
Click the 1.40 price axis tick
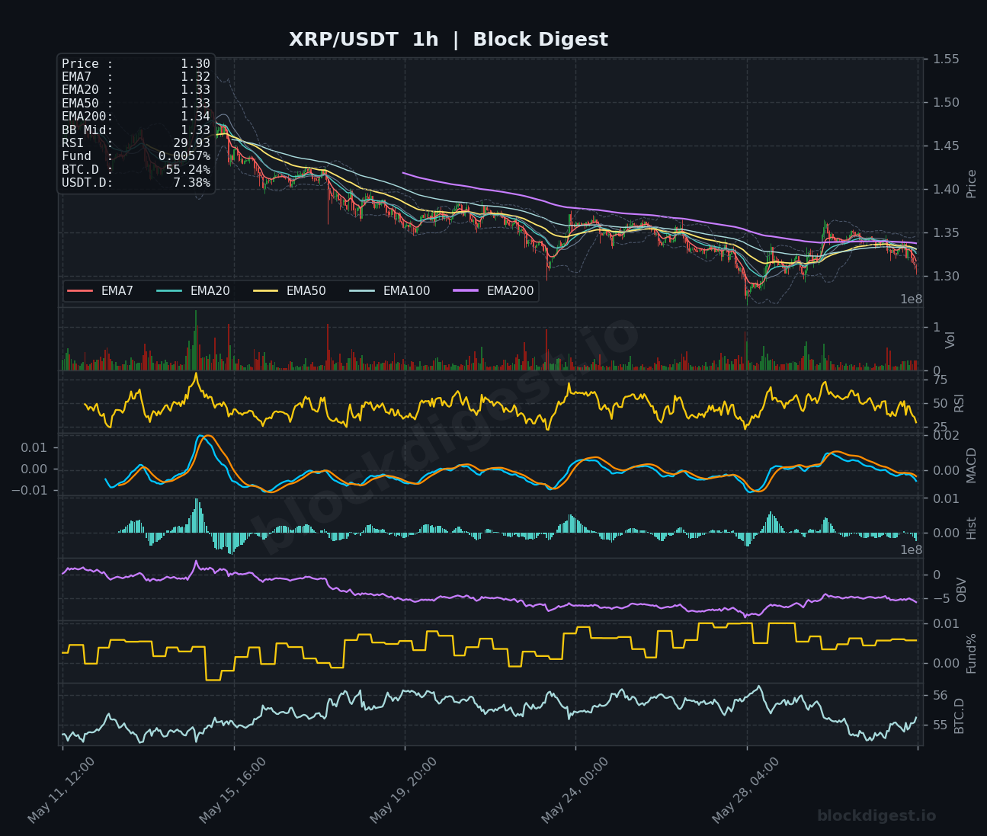pos(945,190)
